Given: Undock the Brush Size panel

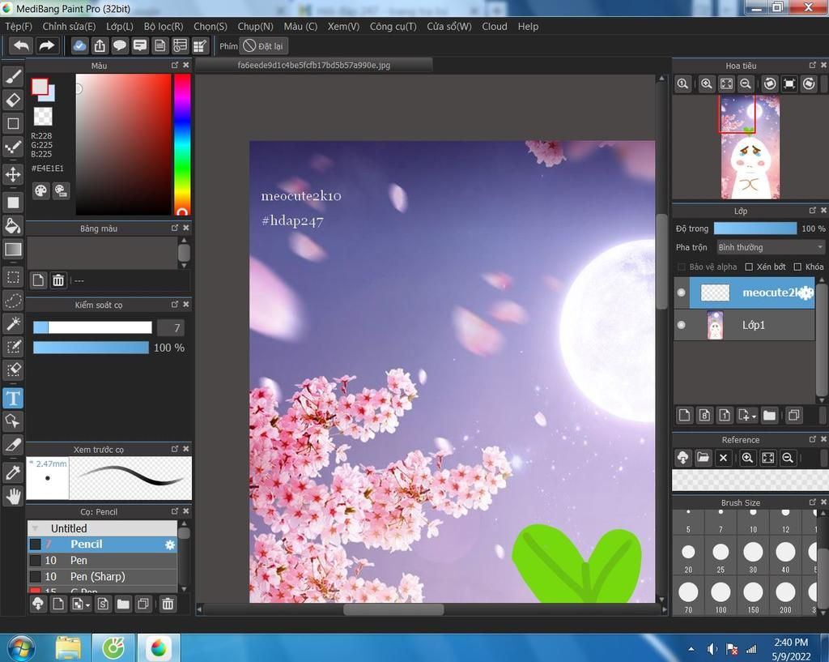Looking at the screenshot, I should click(812, 502).
